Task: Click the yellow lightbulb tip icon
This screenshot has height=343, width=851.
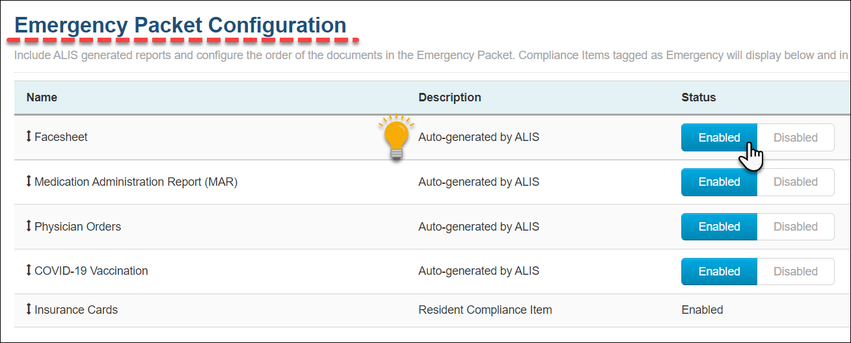Action: 396,138
